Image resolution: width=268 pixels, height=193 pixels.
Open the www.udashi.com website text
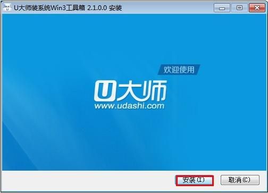[x=129, y=106]
